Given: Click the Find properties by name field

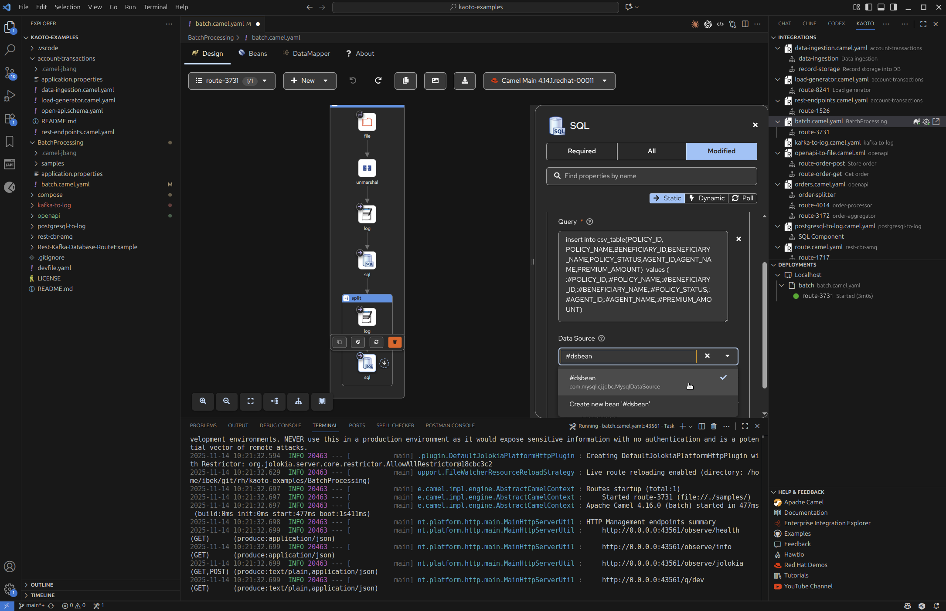Looking at the screenshot, I should click(651, 176).
